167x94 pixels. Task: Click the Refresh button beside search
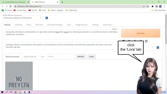[x=81, y=57]
